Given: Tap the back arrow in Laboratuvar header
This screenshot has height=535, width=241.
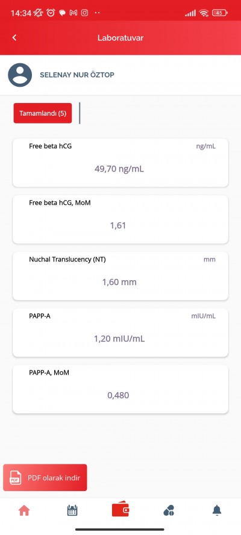Looking at the screenshot, I should [14, 38].
